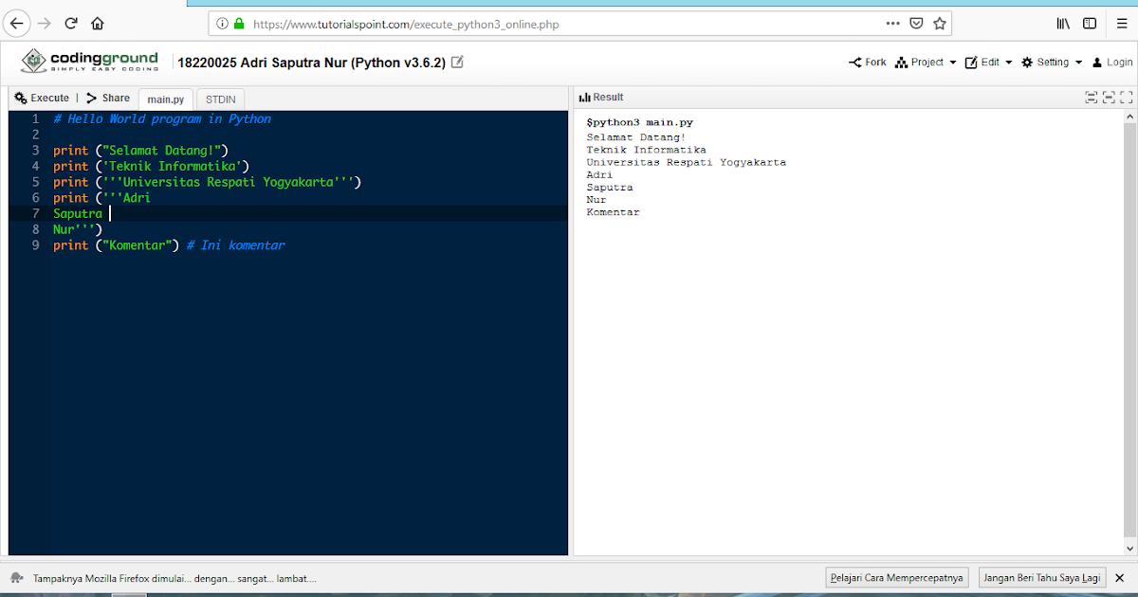Open the Fork option

tap(856, 62)
